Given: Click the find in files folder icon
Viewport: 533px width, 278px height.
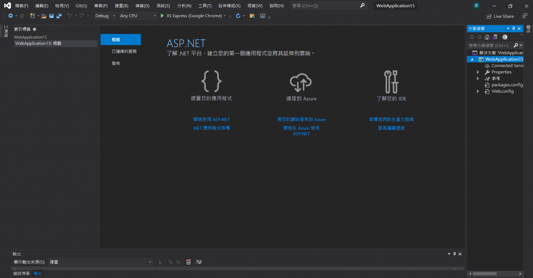Looking at the screenshot, I should coord(252,16).
